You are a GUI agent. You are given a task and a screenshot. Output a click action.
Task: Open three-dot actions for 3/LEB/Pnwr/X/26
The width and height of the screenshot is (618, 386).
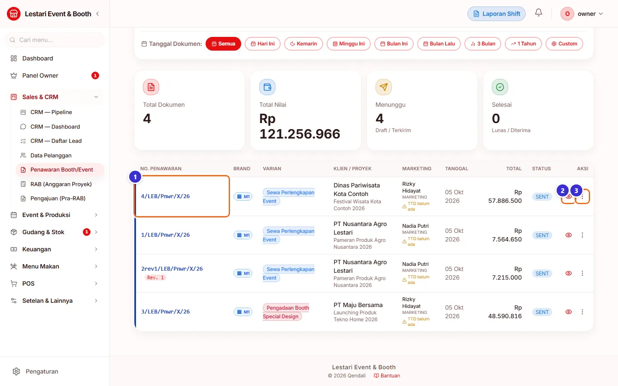pyautogui.click(x=582, y=312)
